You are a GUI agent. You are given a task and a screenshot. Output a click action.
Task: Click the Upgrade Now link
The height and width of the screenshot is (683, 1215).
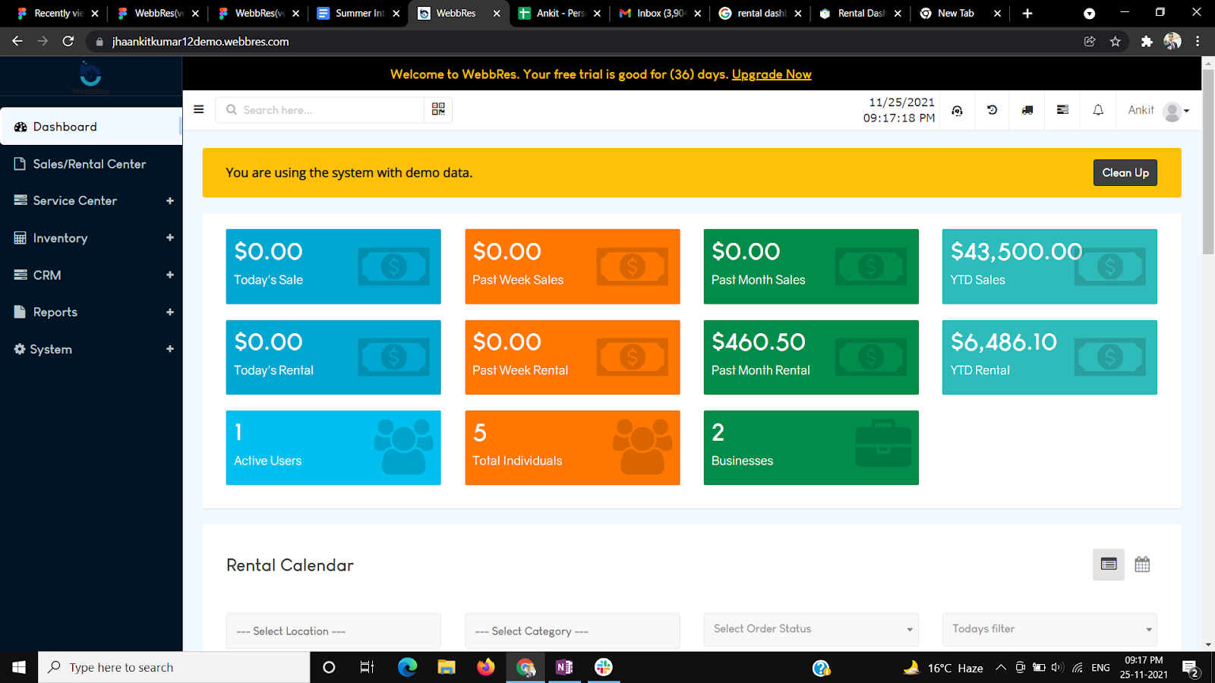(x=772, y=74)
